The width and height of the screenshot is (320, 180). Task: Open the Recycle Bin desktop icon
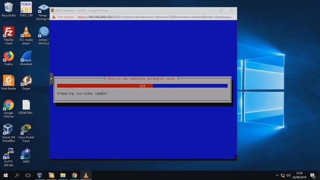pyautogui.click(x=8, y=9)
